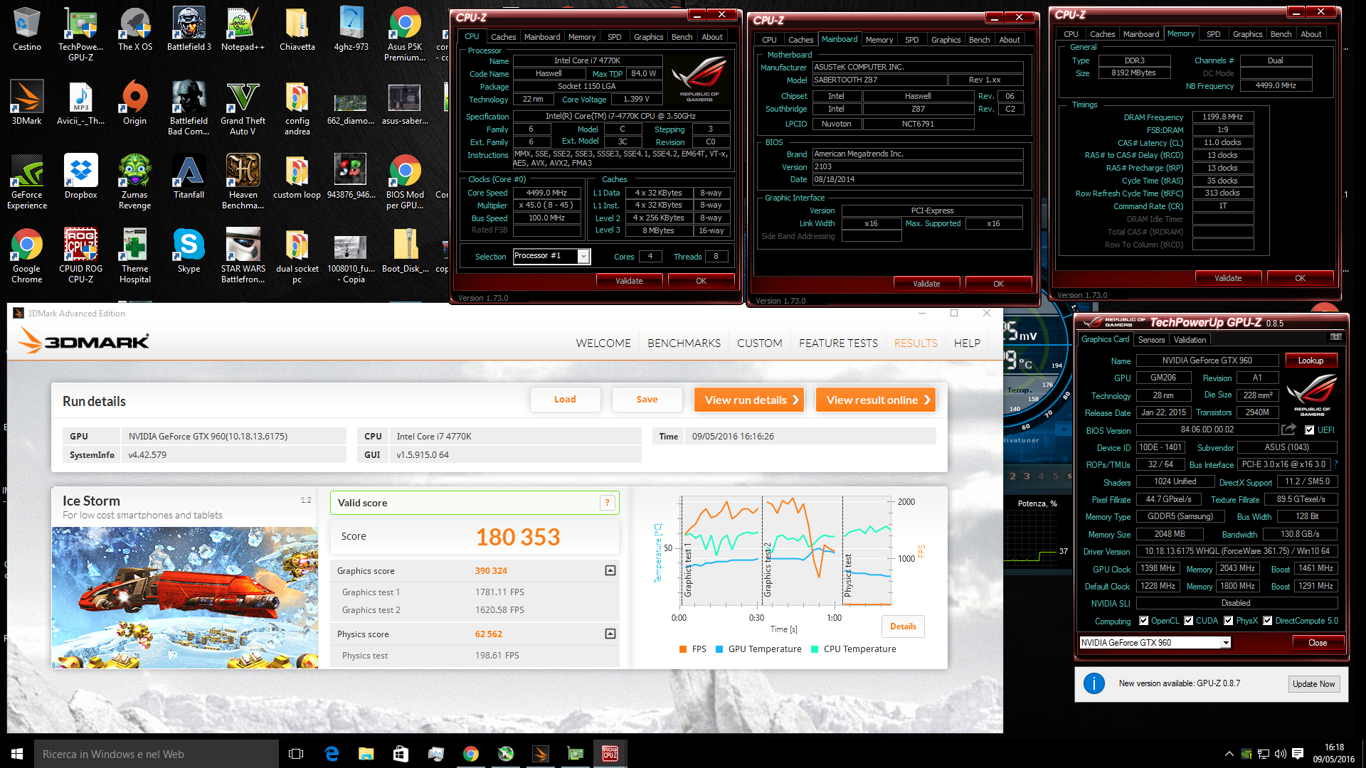Click Update Now in GPU-Z notice

1313,684
